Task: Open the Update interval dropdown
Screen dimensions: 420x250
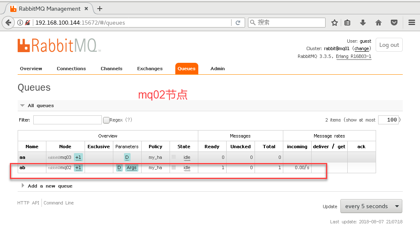Action: point(371,206)
